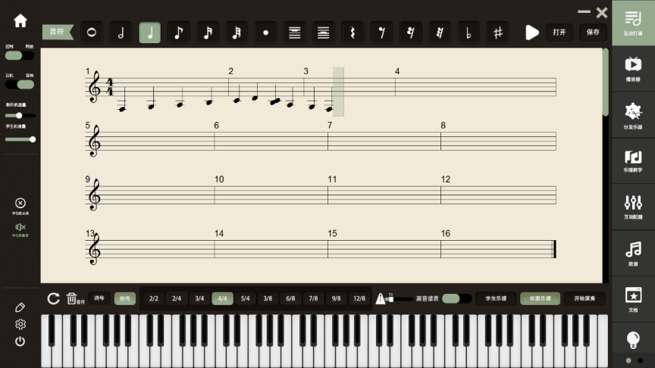
Task: Apply the sharp accidental symbol
Action: [497, 33]
